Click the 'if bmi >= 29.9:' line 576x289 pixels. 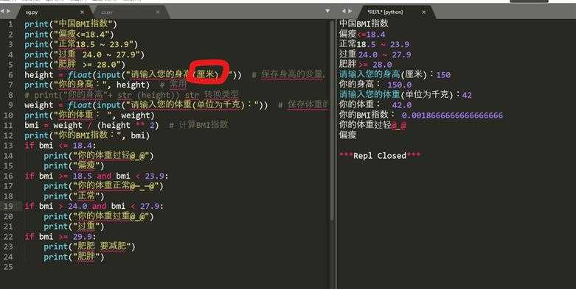pos(60,237)
